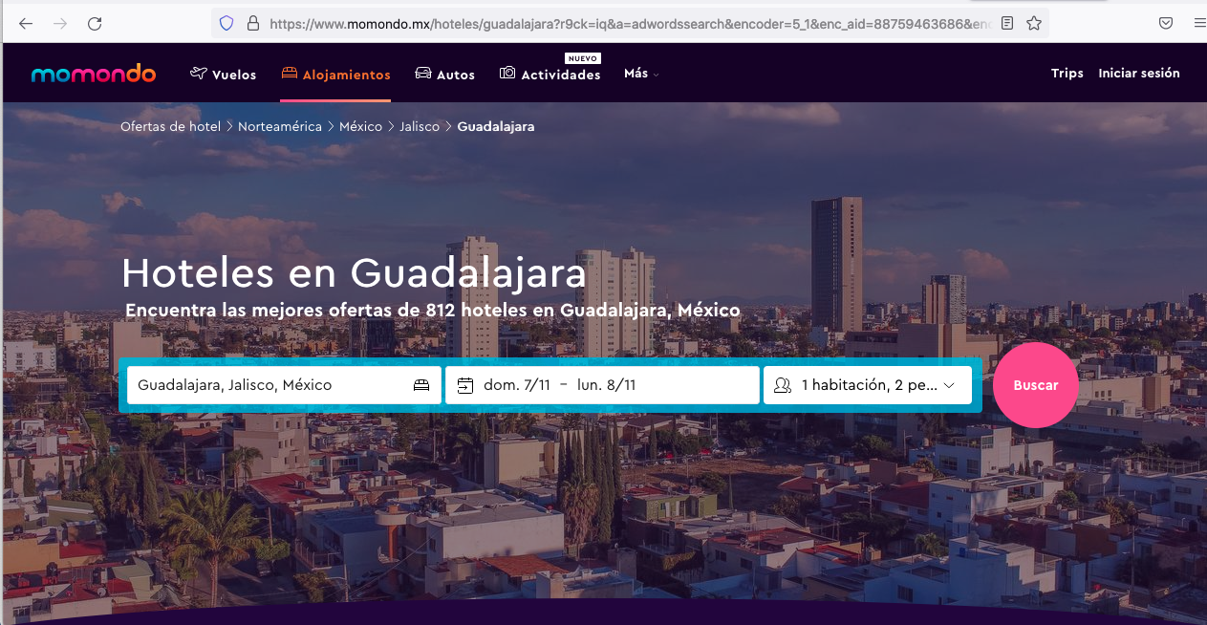Select the address bar URL field
1207x625 pixels.
click(630, 23)
